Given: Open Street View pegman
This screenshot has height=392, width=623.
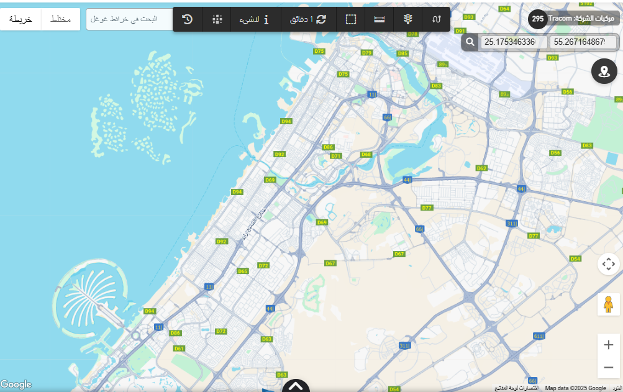Looking at the screenshot, I should coord(608,304).
